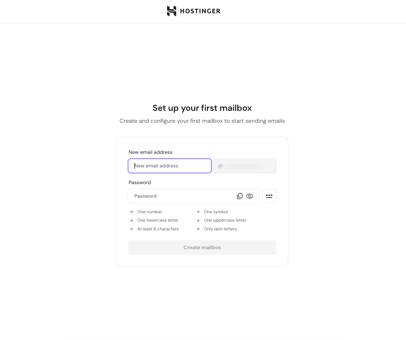This screenshot has height=340, width=406.
Task: Click the HOSTINGER wordmark text
Action: (200, 11)
